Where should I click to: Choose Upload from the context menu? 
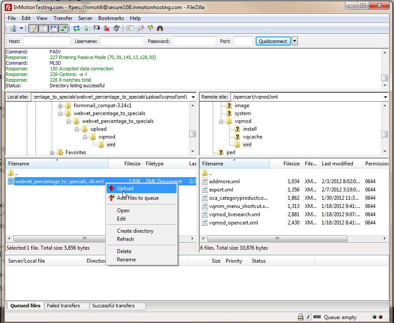(x=125, y=188)
